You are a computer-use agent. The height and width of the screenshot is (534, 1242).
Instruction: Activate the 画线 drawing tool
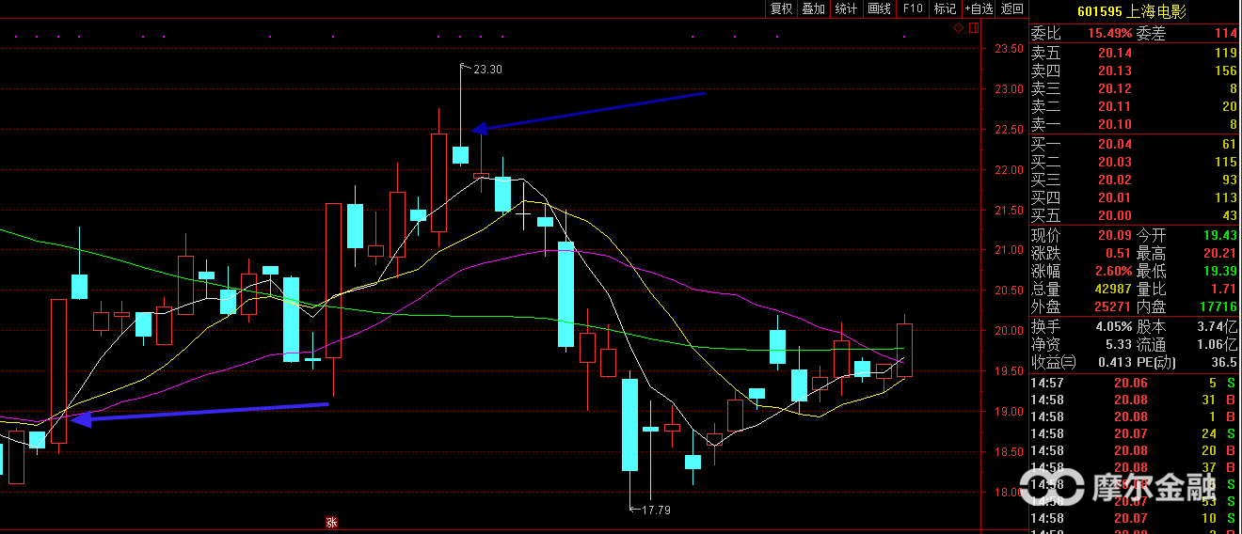coord(879,8)
